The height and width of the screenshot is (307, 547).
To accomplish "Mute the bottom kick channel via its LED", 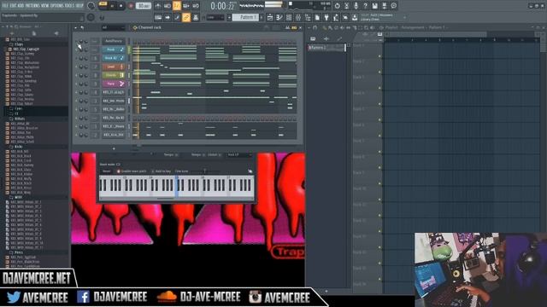I will [77, 135].
